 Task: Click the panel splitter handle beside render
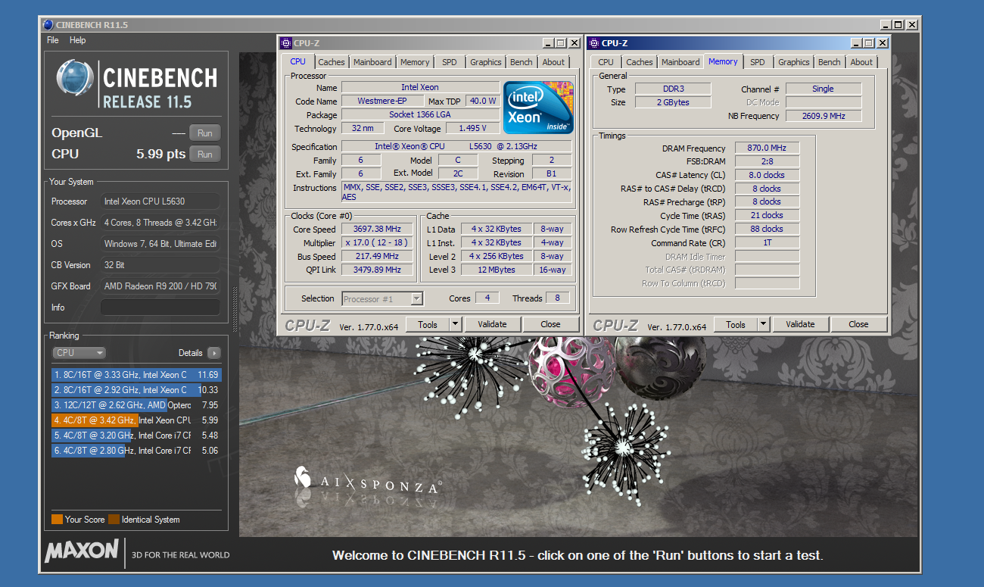[235, 309]
